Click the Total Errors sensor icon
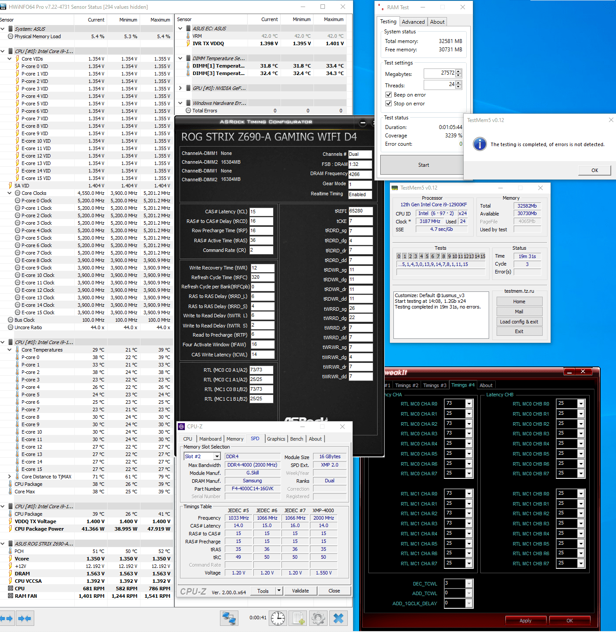This screenshot has width=616, height=632. pyautogui.click(x=188, y=111)
